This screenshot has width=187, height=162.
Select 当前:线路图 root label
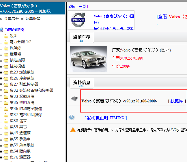coord(14,30)
